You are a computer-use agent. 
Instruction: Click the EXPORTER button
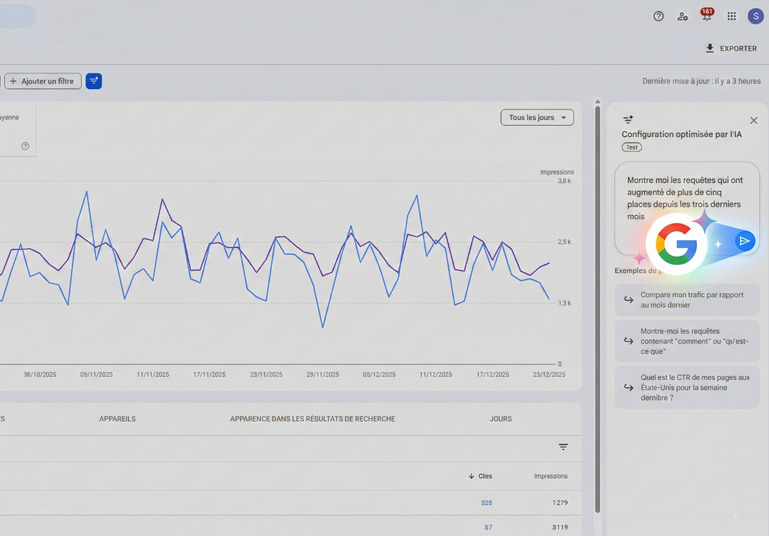(x=731, y=48)
